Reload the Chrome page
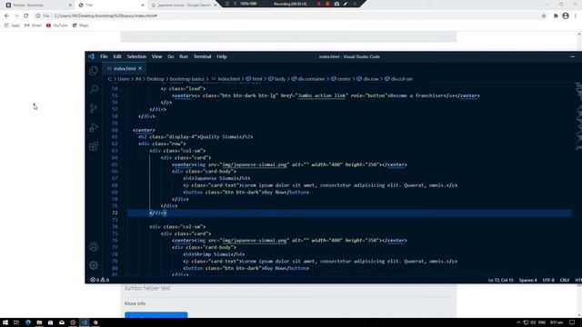 coord(26,16)
